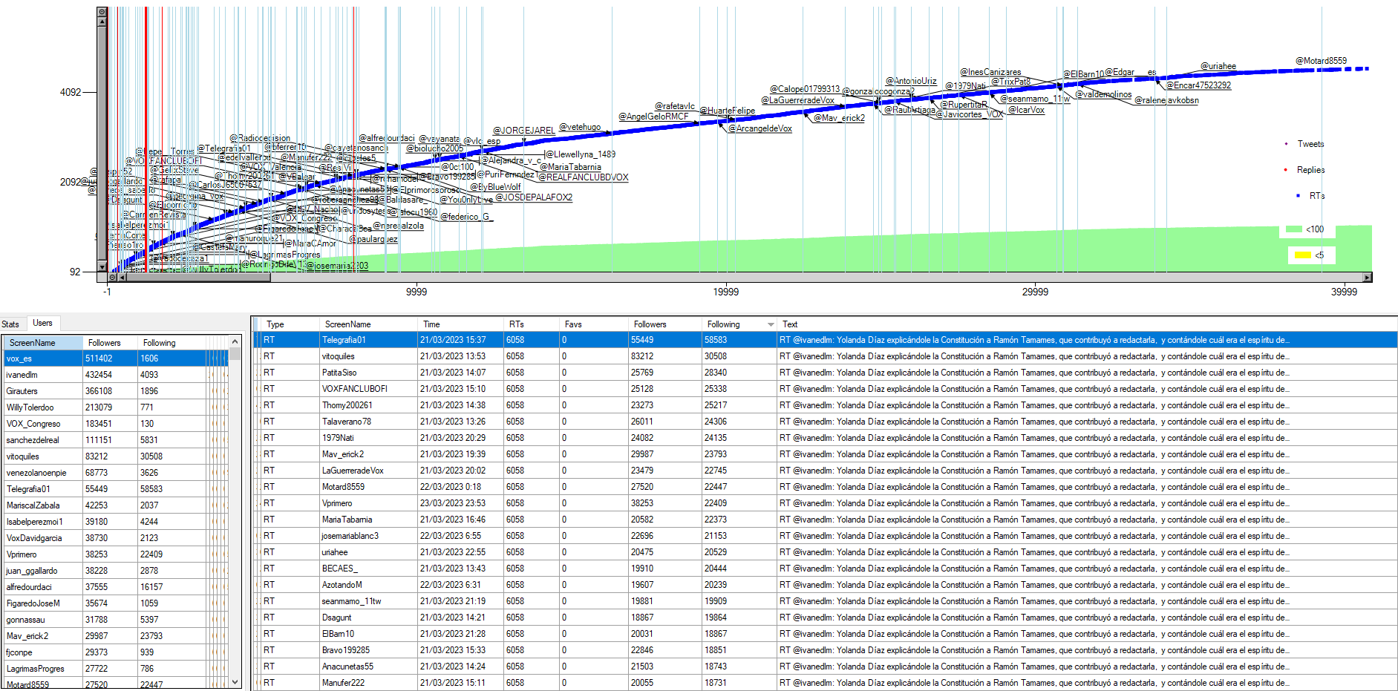1398x691 pixels.
Task: Sort tweets table by Type column header
Action: (x=290, y=324)
